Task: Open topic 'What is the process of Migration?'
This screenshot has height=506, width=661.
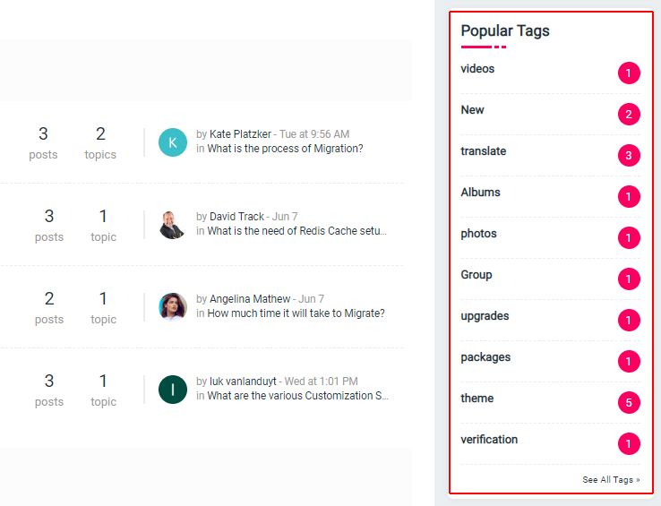Action: point(285,149)
